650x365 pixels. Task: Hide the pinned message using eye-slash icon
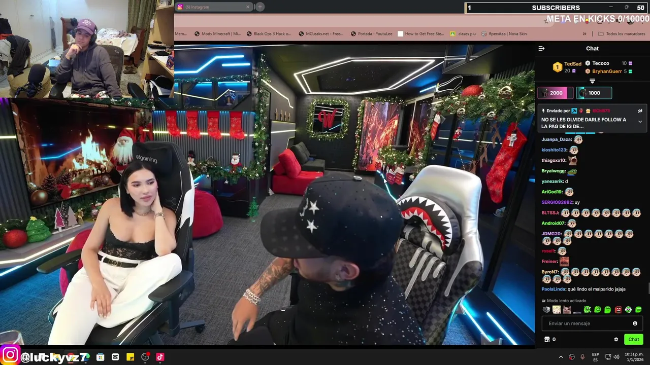click(x=640, y=111)
